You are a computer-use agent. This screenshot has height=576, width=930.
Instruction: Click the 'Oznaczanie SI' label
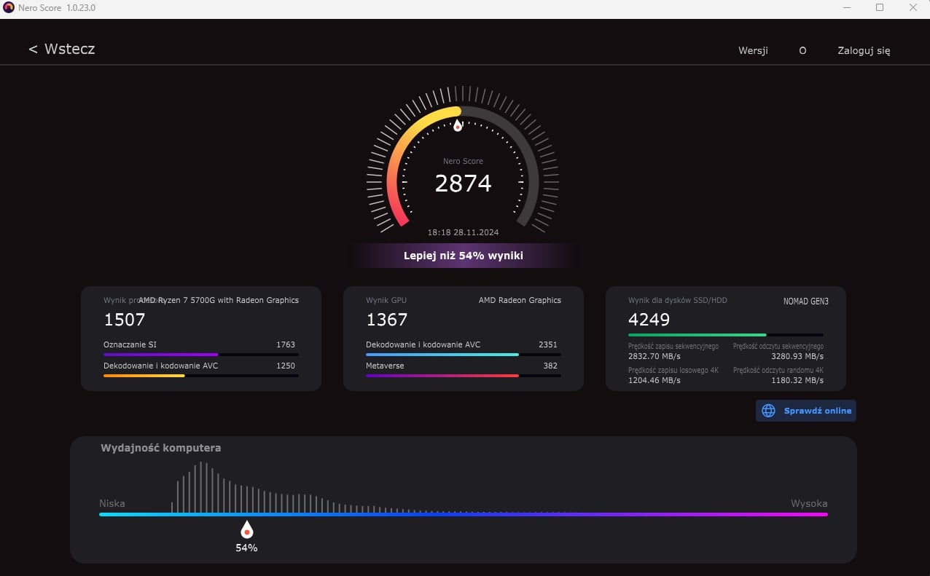(130, 344)
